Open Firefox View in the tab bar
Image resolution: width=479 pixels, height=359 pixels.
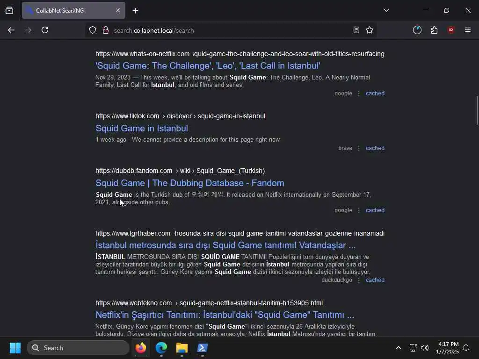click(9, 11)
